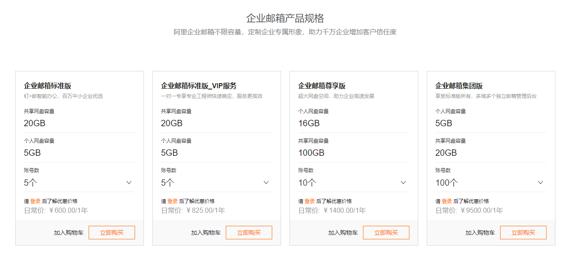The width and height of the screenshot is (582, 260).
Task: Select the 100个 account value in 集团版
Action: click(447, 183)
